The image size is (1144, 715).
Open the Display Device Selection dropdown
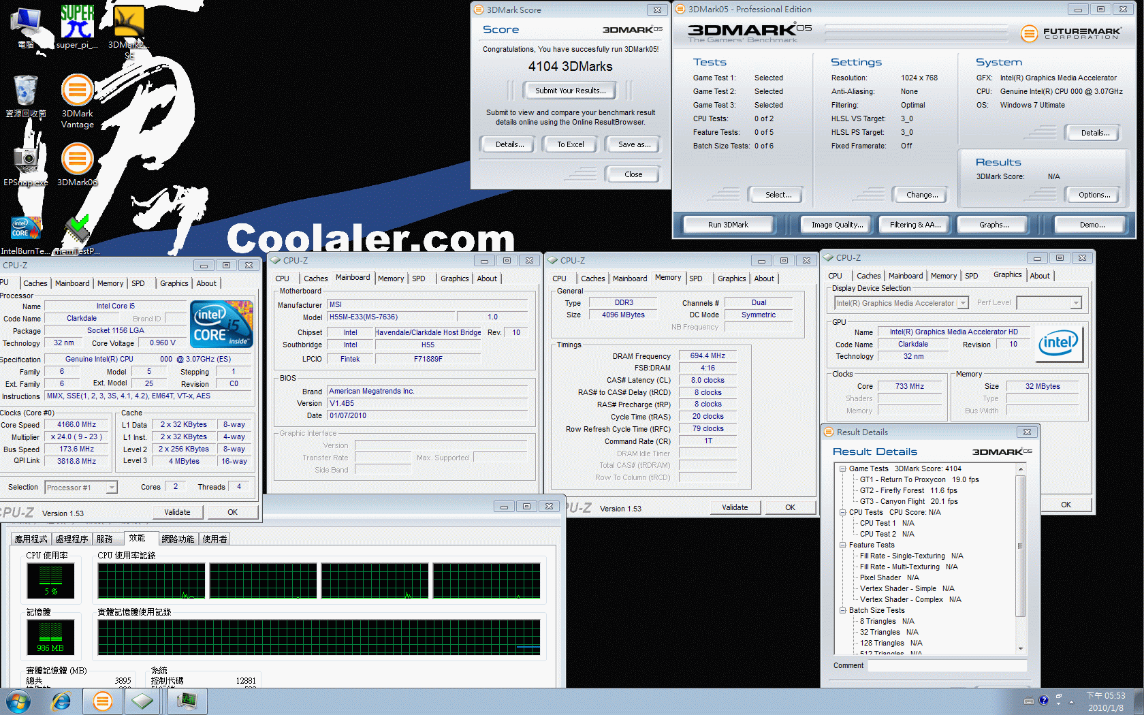pos(963,303)
